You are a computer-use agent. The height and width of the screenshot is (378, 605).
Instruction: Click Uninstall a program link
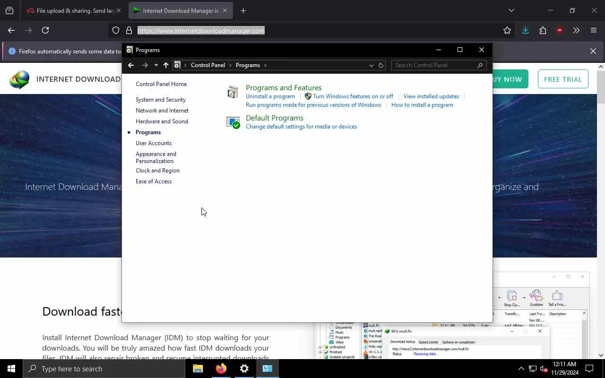(270, 96)
